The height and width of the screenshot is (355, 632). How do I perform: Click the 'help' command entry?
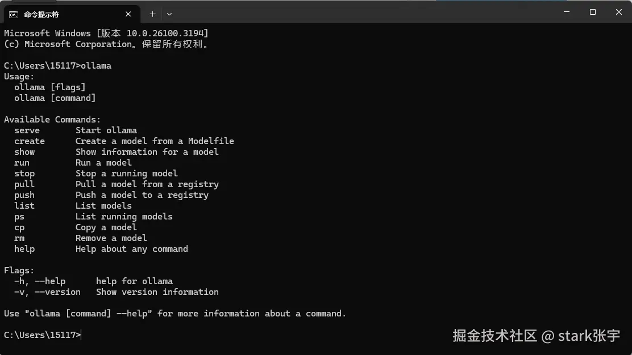24,249
